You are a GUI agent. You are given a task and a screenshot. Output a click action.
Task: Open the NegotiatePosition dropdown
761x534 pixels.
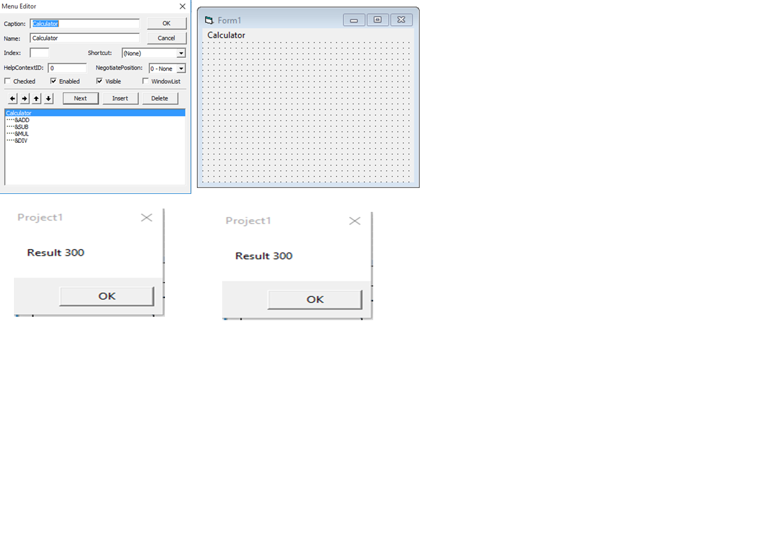181,69
